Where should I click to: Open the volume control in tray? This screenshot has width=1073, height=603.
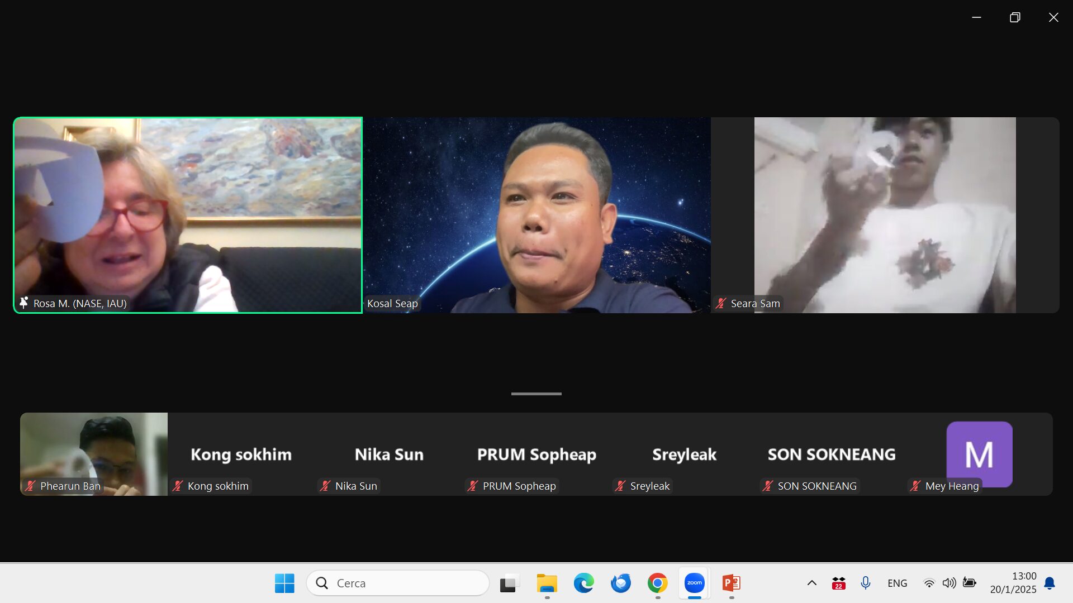[x=949, y=583]
